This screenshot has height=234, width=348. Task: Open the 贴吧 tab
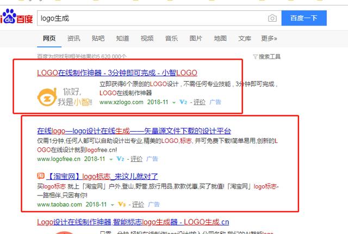(x=98, y=38)
